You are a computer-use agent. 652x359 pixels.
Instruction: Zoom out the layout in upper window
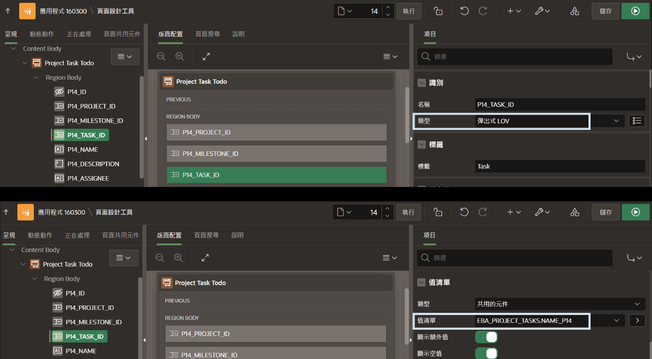click(161, 56)
